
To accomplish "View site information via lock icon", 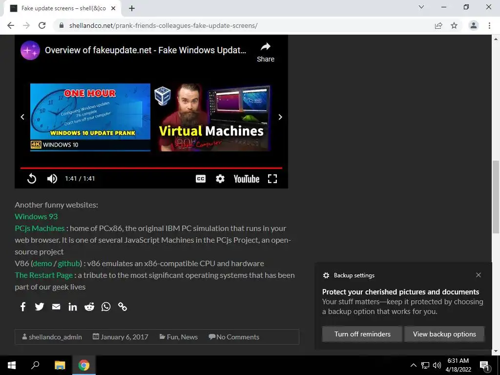I will point(62,25).
